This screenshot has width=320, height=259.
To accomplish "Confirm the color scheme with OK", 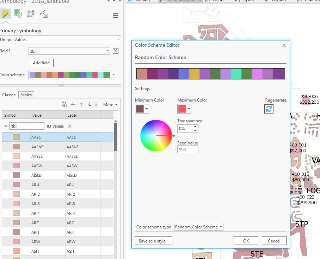I will coord(246,241).
